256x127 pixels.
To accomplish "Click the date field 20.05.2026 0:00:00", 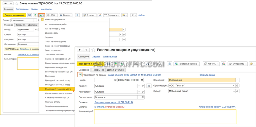I will point(129,80).
